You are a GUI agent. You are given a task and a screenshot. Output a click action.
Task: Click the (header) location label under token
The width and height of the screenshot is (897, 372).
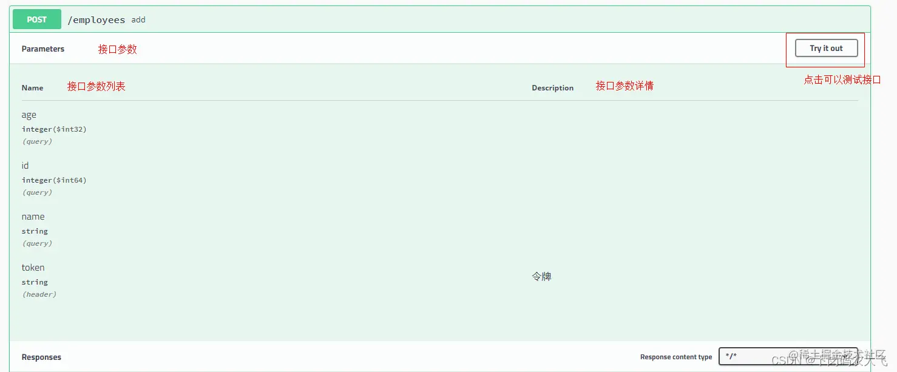coord(39,294)
